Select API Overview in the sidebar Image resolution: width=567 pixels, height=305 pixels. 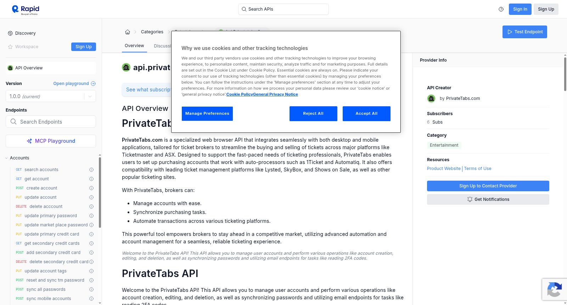(51, 68)
